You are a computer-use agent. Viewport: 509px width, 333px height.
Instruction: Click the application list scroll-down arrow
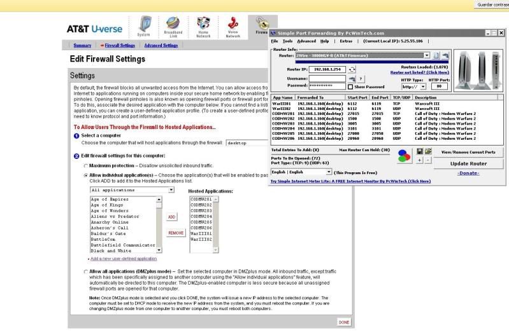[x=159, y=250]
